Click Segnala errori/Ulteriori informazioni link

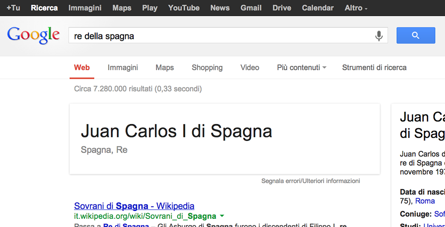(311, 181)
